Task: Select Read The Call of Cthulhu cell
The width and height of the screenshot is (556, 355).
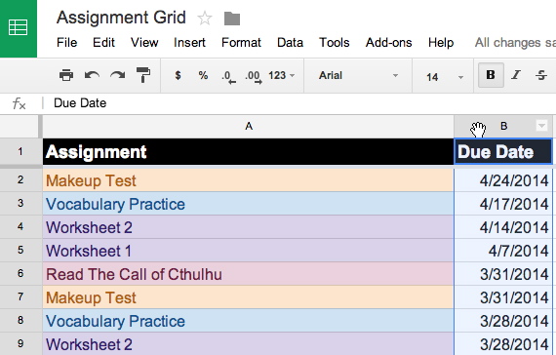Action: pyautogui.click(x=248, y=274)
